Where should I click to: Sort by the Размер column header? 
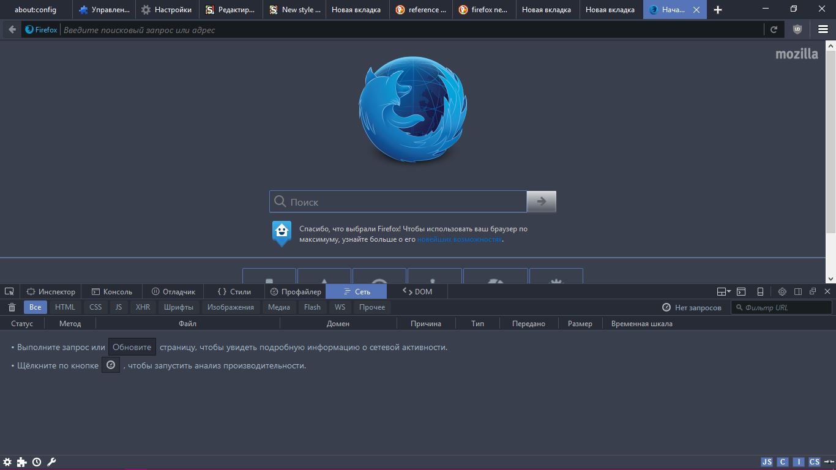click(x=580, y=324)
